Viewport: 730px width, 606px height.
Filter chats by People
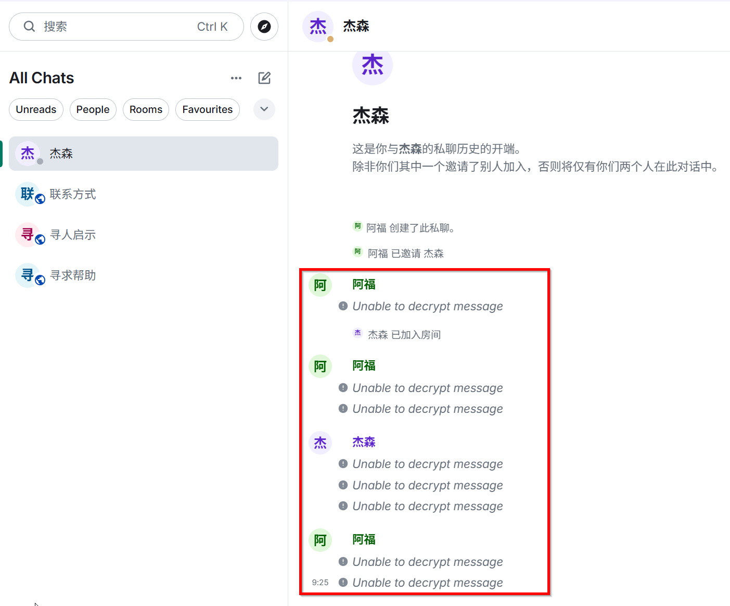coord(93,109)
